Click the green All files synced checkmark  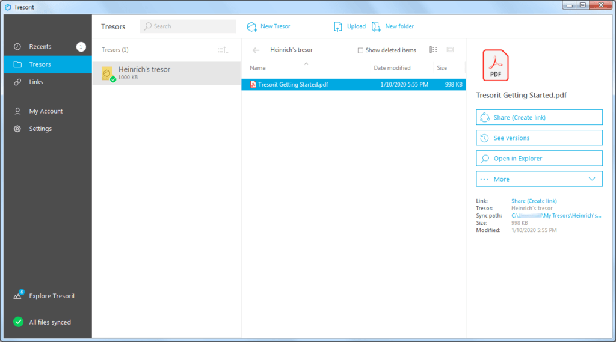18,322
